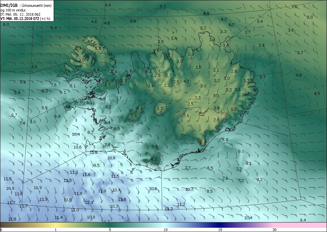
Task: Click the map value 5.9
Action: click(17, 92)
